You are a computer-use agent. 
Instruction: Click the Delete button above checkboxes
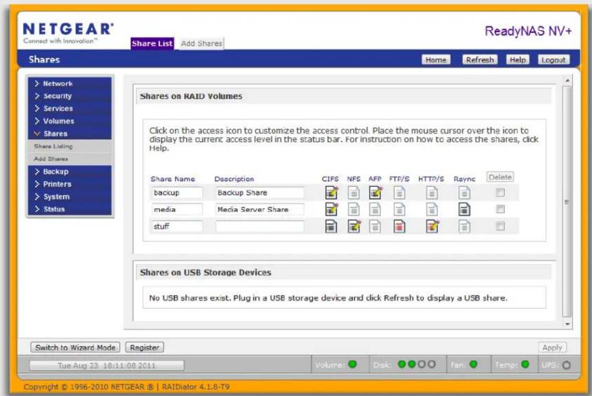coord(500,177)
